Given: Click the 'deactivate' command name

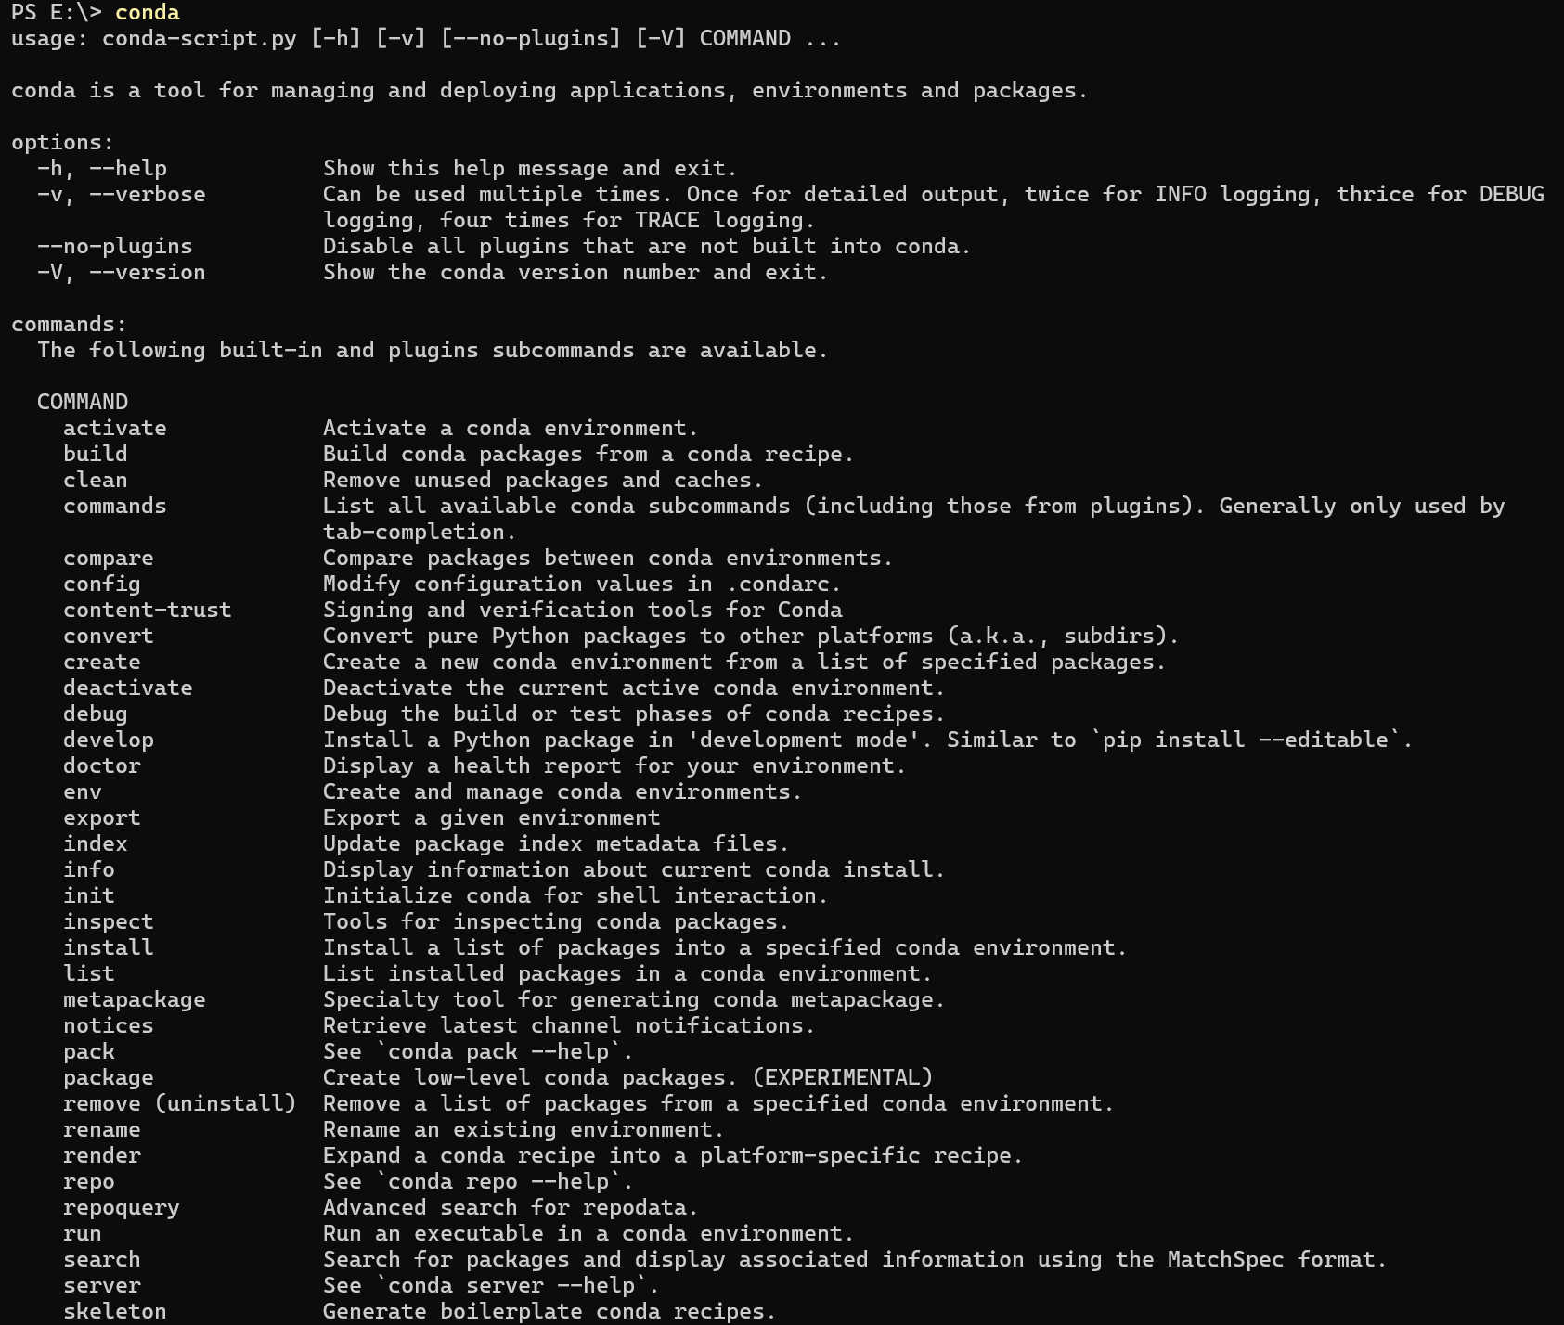Looking at the screenshot, I should pos(128,688).
